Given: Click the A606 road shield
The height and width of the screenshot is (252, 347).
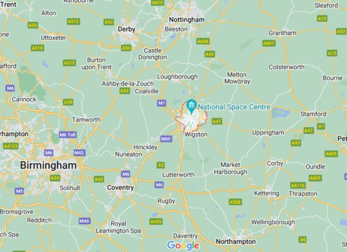Looking at the screenshot, I should [x=203, y=41].
